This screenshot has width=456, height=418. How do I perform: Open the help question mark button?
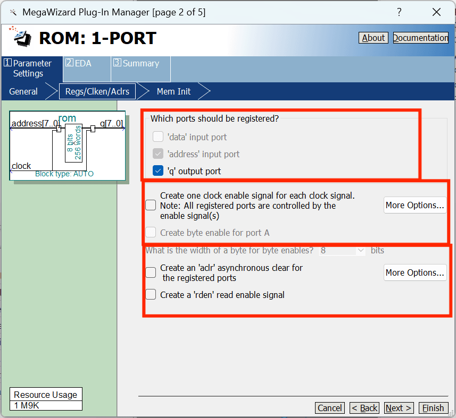pos(399,12)
